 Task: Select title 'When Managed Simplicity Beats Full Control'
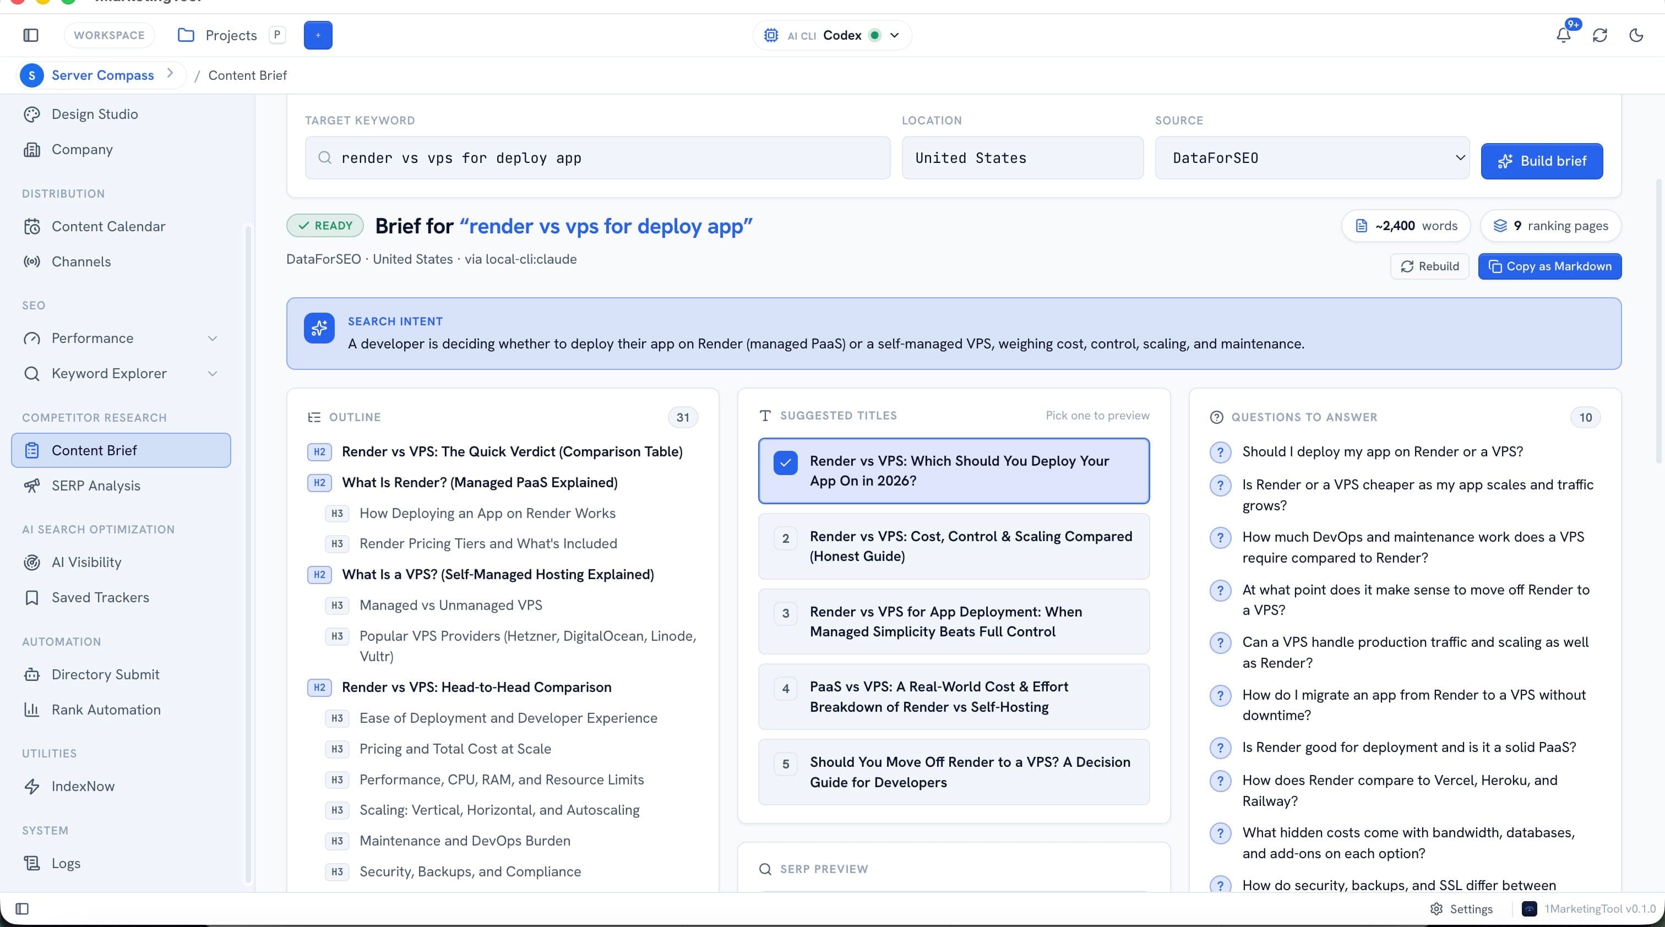tap(954, 621)
